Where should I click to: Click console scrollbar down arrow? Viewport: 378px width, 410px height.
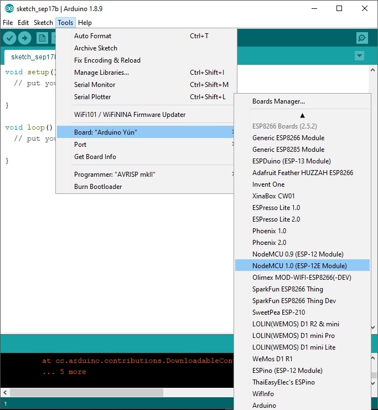(x=373, y=383)
